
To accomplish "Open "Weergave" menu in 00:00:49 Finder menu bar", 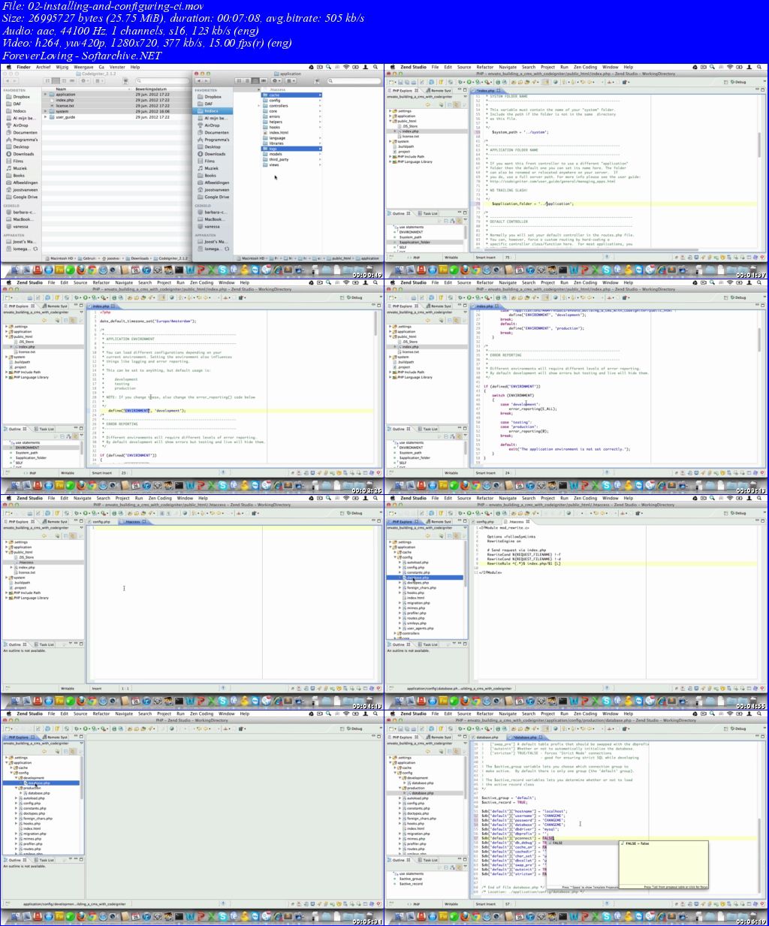I will click(x=83, y=67).
